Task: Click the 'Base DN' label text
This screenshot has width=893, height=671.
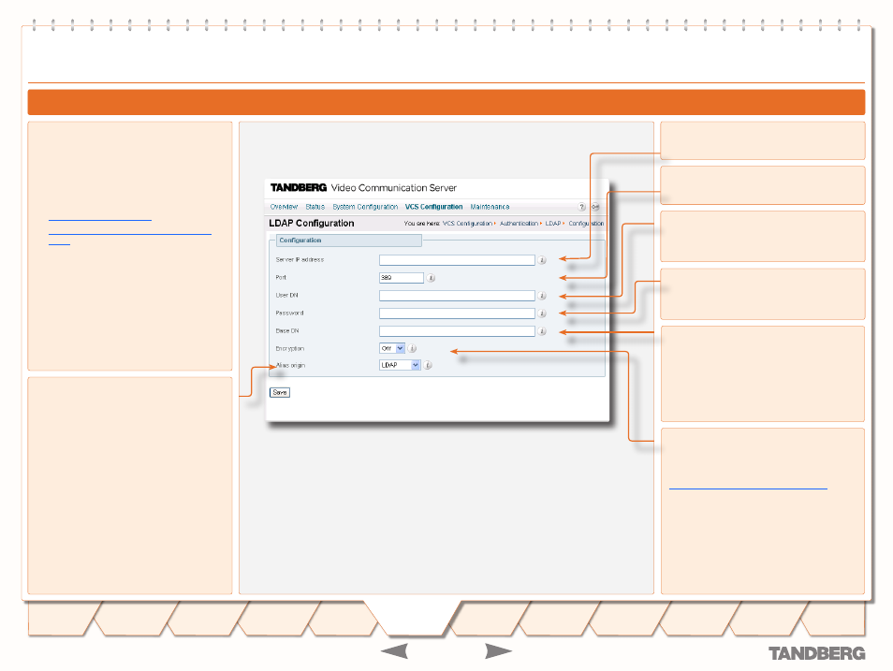Action: point(287,330)
